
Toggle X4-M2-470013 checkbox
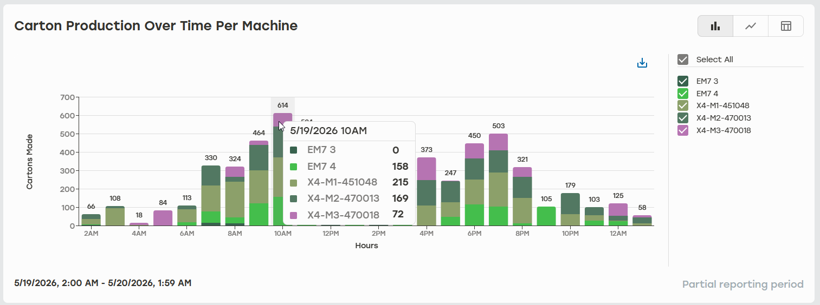pos(683,118)
